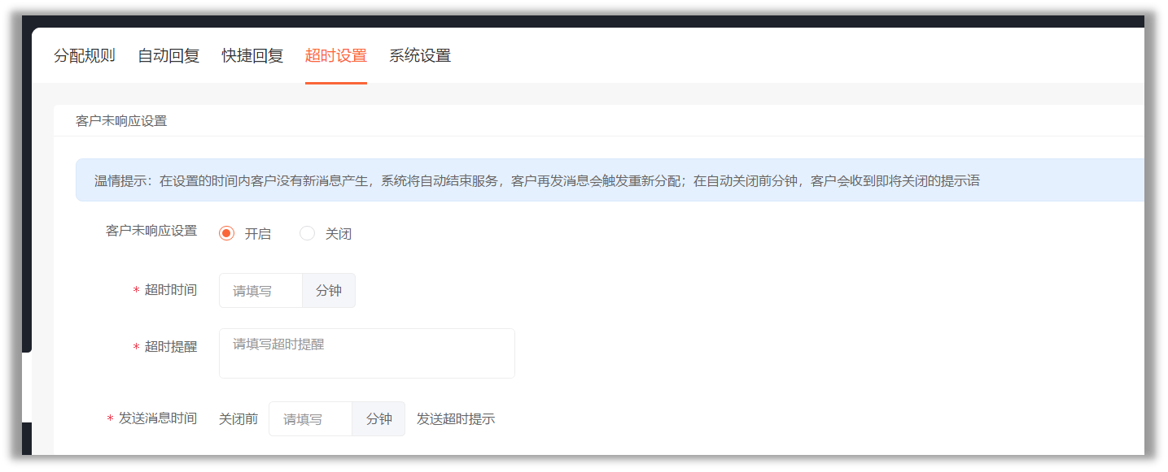The width and height of the screenshot is (1168, 472).
Task: Click the 分钟 suffix before 发送超时提示
Action: click(378, 419)
